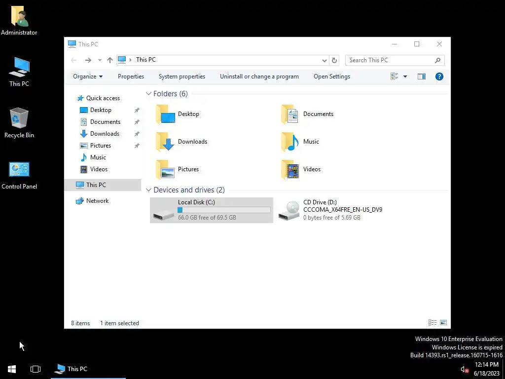Collapse the Folders (6) group
The image size is (505, 379).
click(148, 94)
